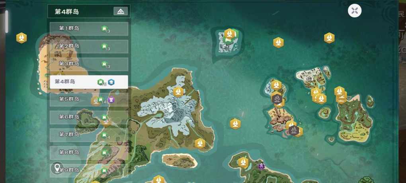Click the gold waypoint in the top-right sea
The height and width of the screenshot is (183, 406).
pyautogui.click(x=329, y=38)
